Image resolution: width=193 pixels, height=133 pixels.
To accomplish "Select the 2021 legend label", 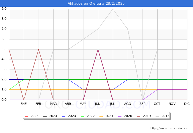I will (x=109, y=116).
